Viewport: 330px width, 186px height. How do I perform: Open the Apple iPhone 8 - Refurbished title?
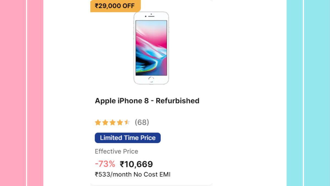(147, 101)
